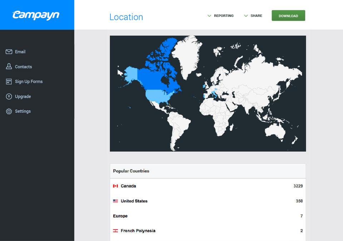The height and width of the screenshot is (241, 343).
Task: Select the Europe row
Action: pyautogui.click(x=208, y=216)
